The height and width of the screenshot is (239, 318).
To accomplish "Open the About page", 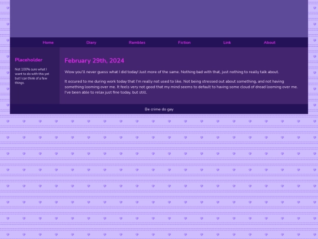I will coord(270,42).
